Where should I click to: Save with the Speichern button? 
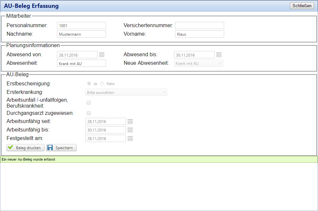(x=61, y=148)
